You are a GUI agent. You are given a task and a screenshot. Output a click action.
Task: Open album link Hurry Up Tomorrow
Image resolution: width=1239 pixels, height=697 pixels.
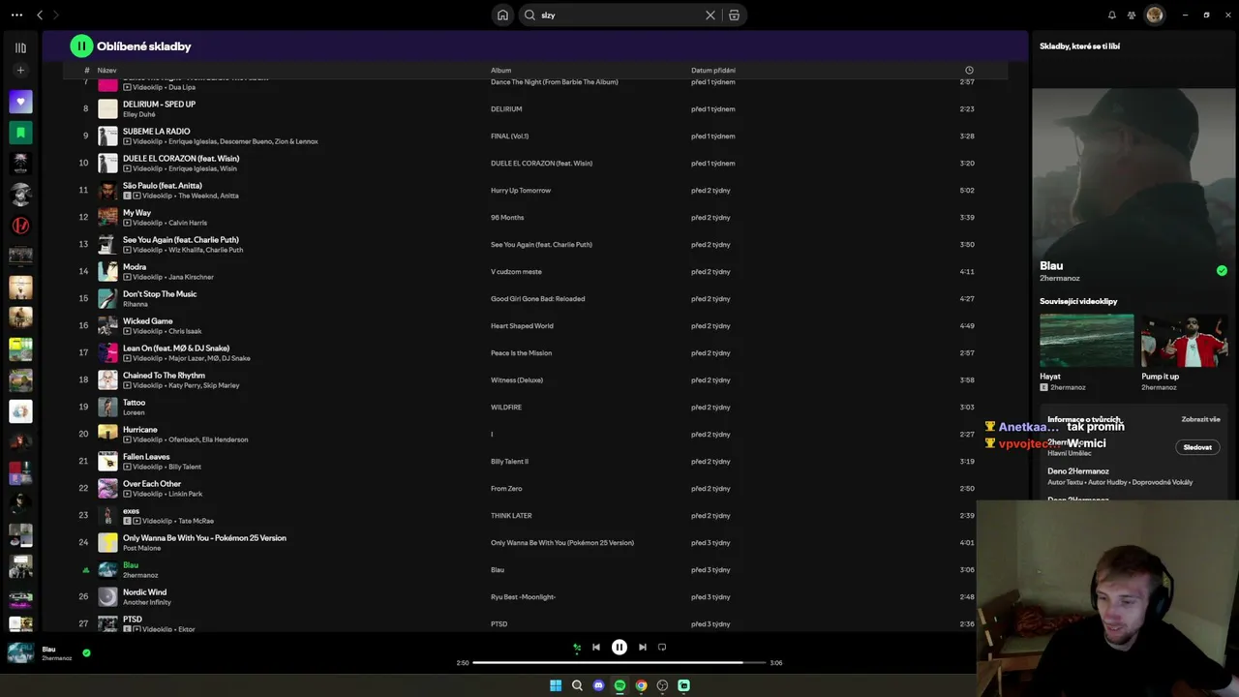click(x=521, y=191)
